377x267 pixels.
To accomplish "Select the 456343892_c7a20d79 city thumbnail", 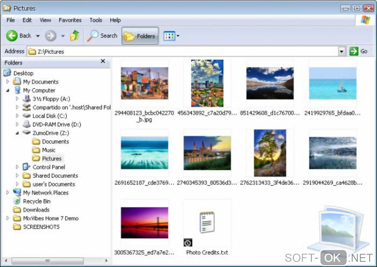I will (207, 83).
